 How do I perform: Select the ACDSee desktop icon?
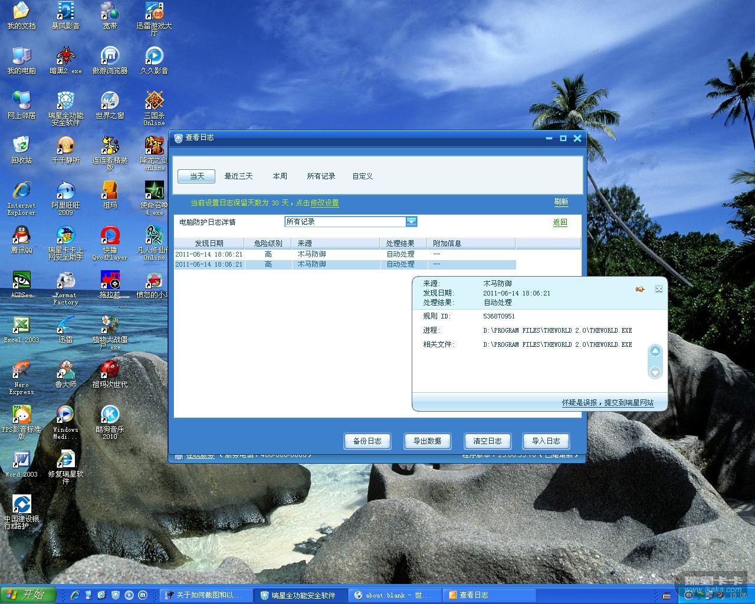pos(21,284)
